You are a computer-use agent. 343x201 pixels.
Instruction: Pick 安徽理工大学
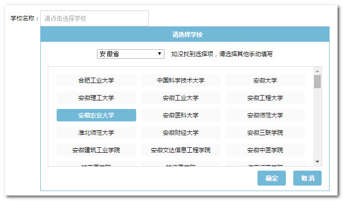click(96, 98)
